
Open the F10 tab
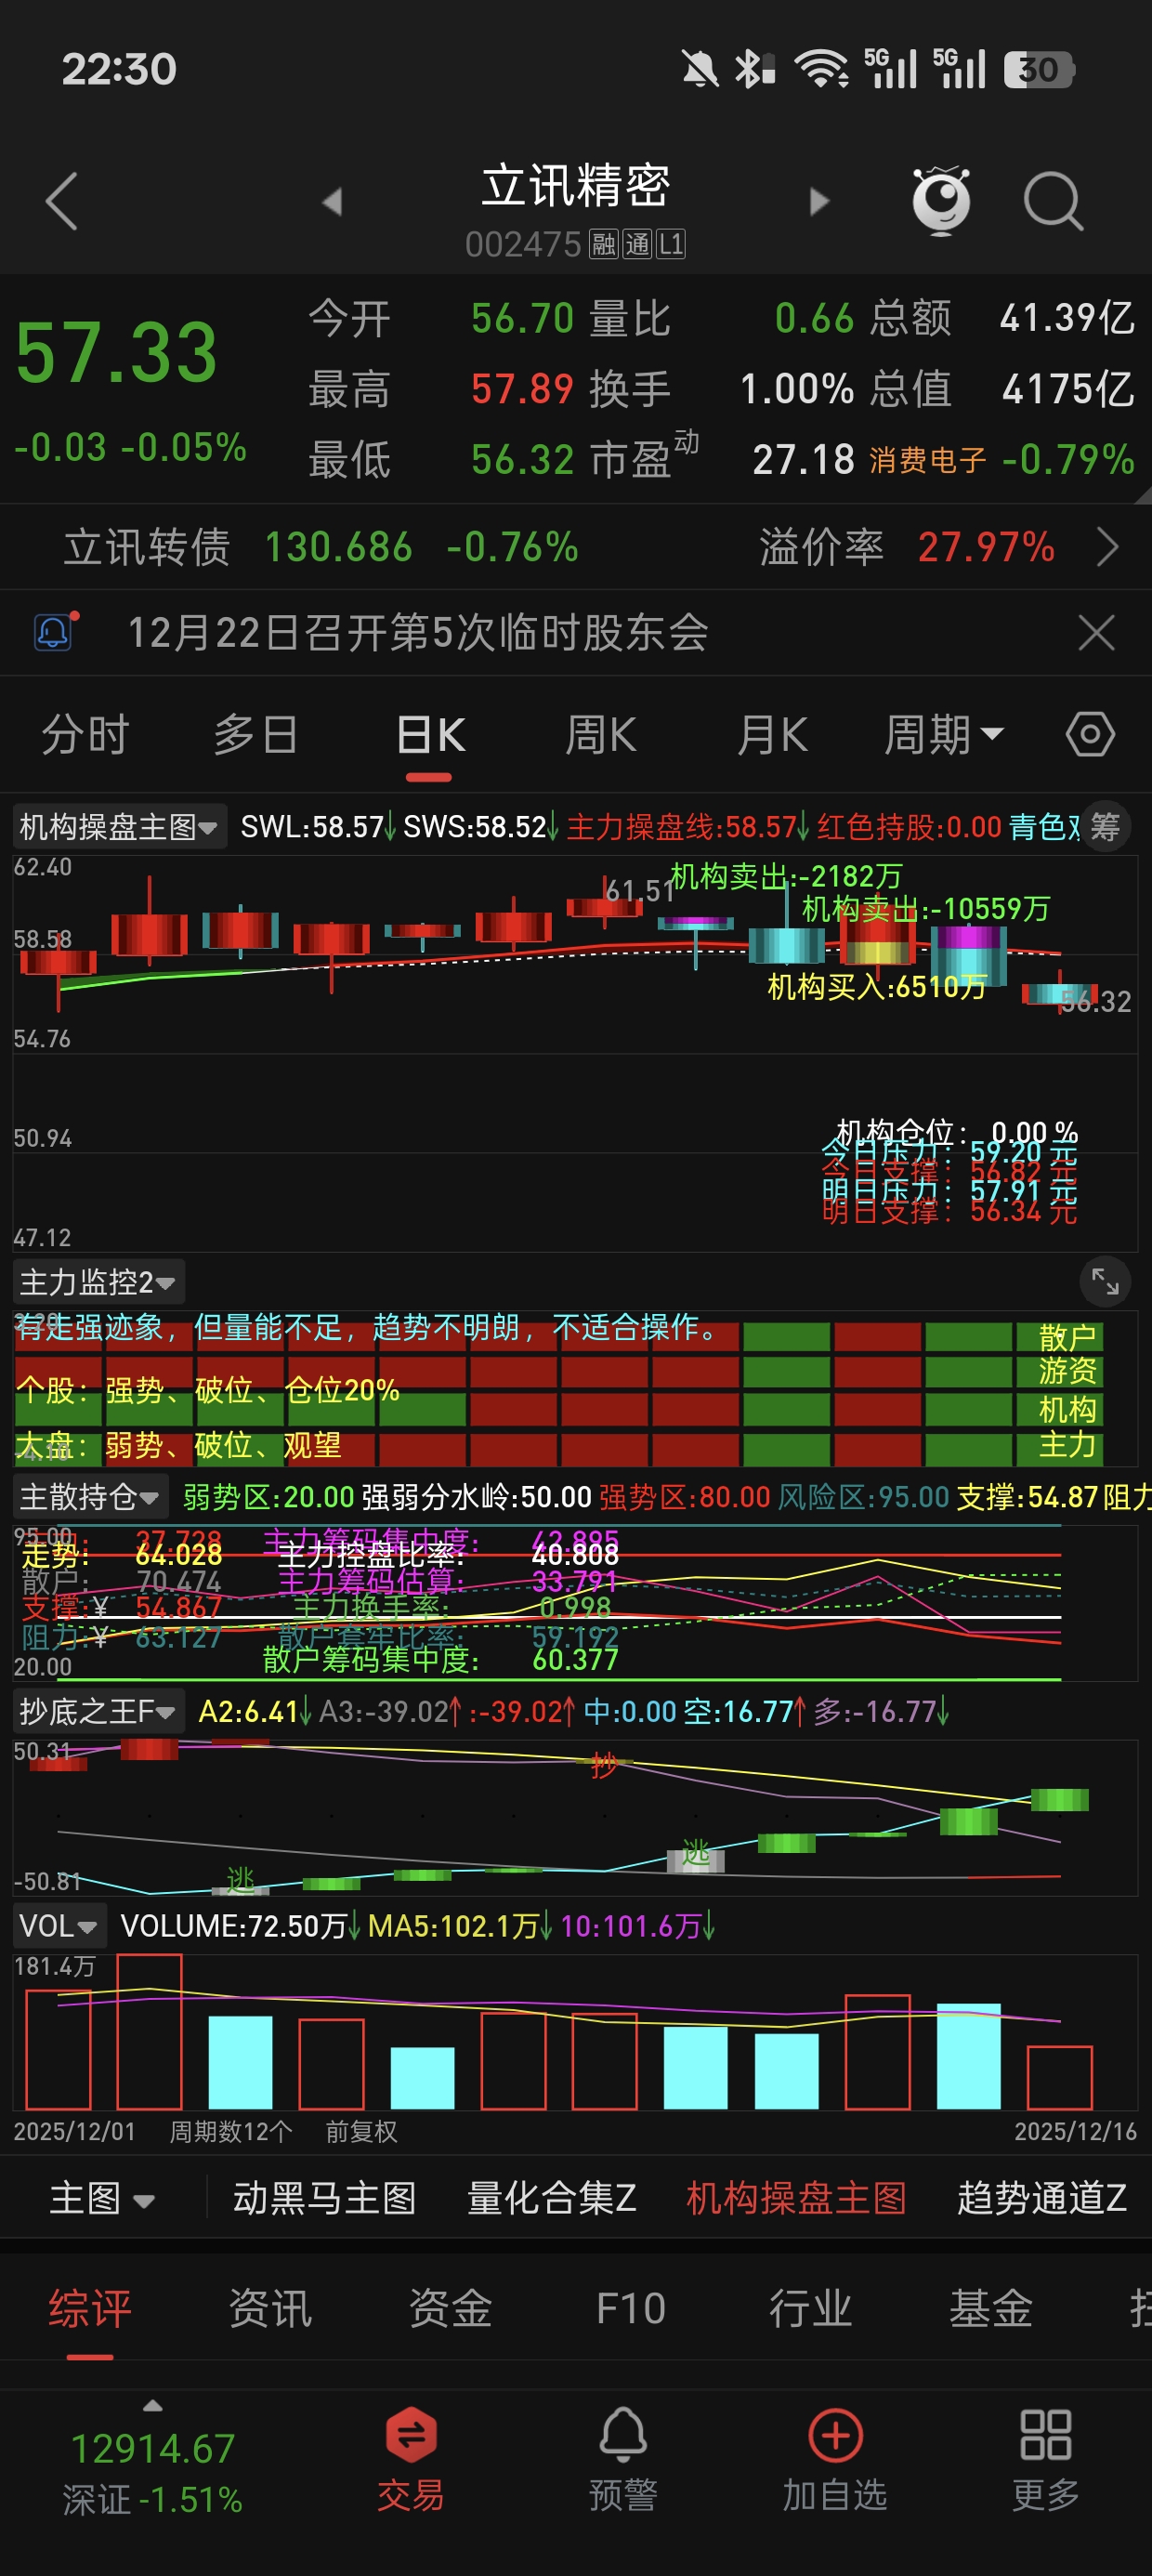pos(630,2308)
